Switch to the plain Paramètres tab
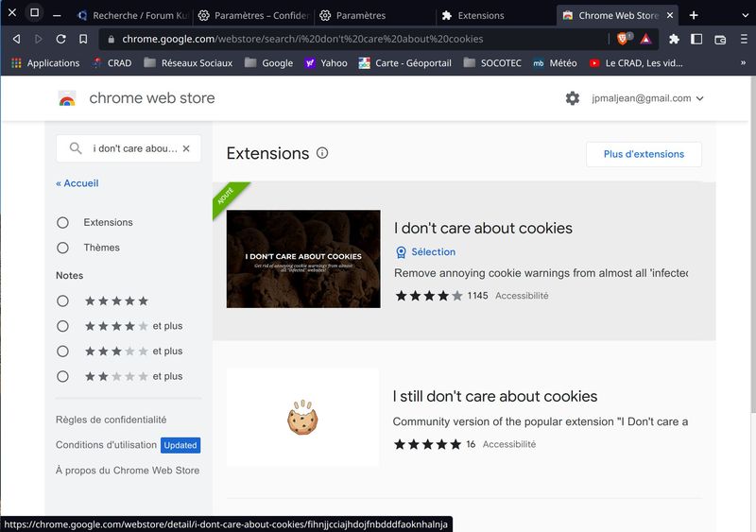The width and height of the screenshot is (756, 532). (375, 15)
